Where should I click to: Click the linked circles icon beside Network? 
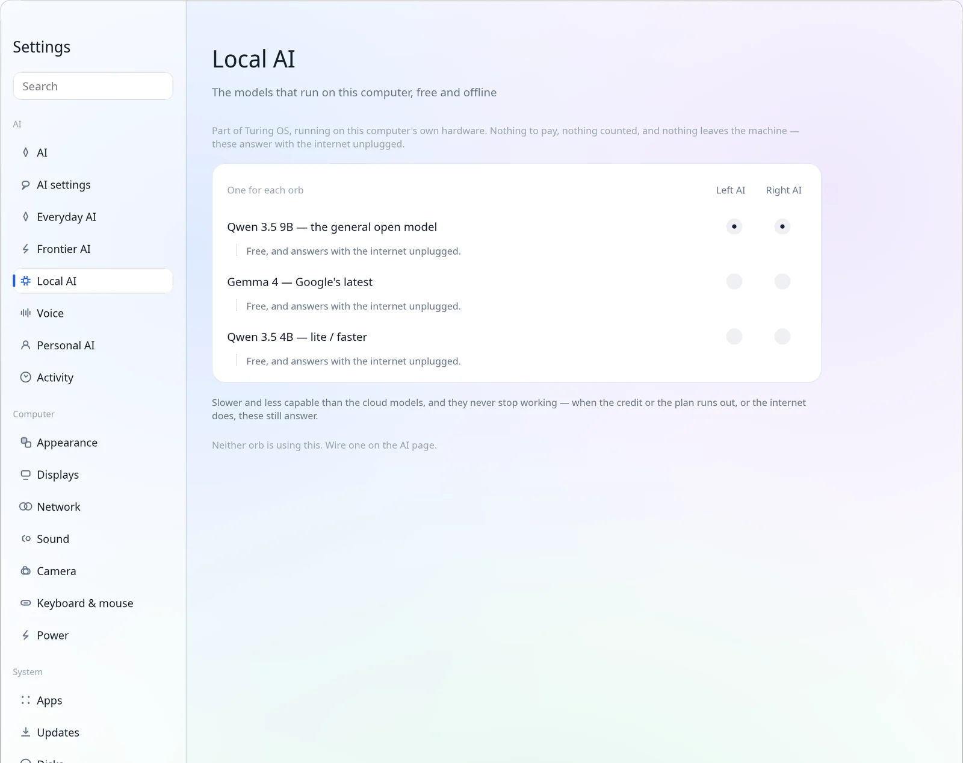click(x=25, y=506)
